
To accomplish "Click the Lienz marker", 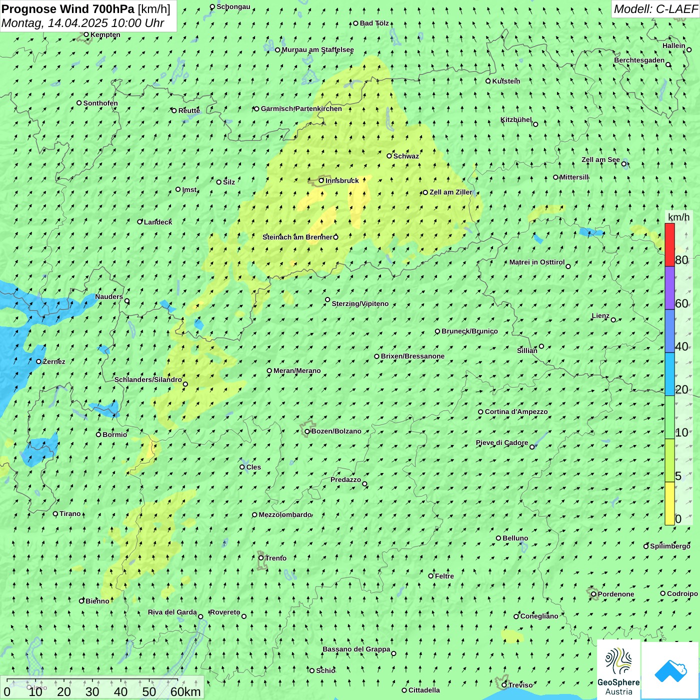I will tap(613, 320).
